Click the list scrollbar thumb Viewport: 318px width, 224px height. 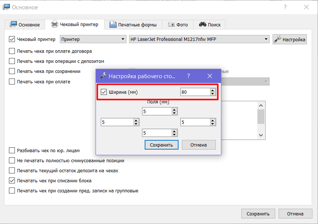click(261, 117)
